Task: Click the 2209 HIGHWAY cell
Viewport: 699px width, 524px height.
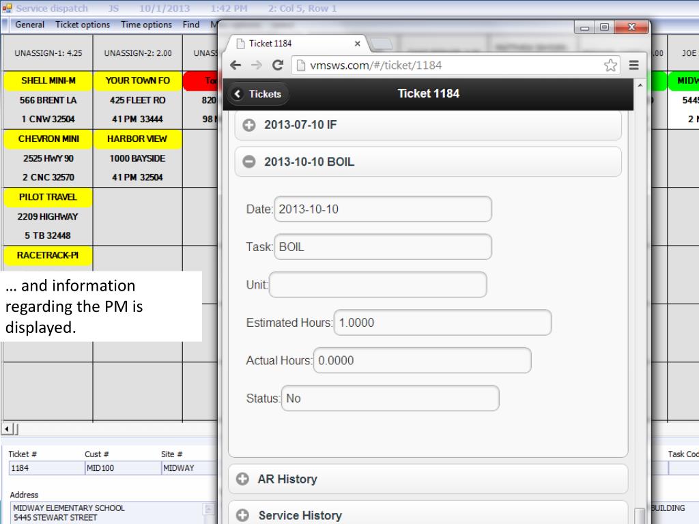Action: pos(48,217)
